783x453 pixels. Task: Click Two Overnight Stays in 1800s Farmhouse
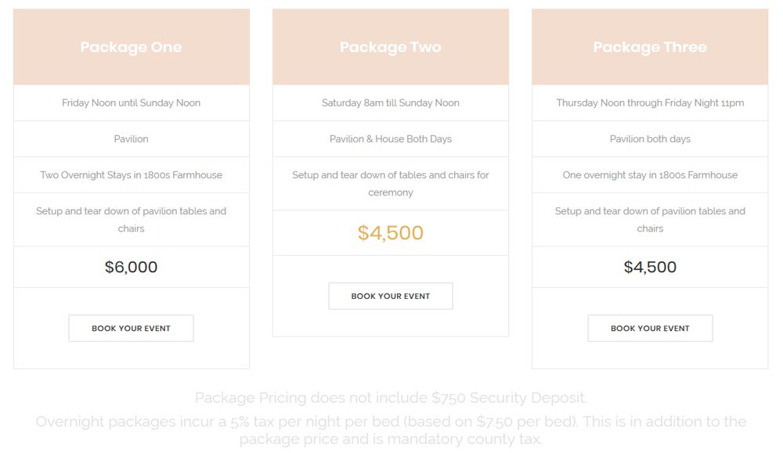click(x=132, y=175)
